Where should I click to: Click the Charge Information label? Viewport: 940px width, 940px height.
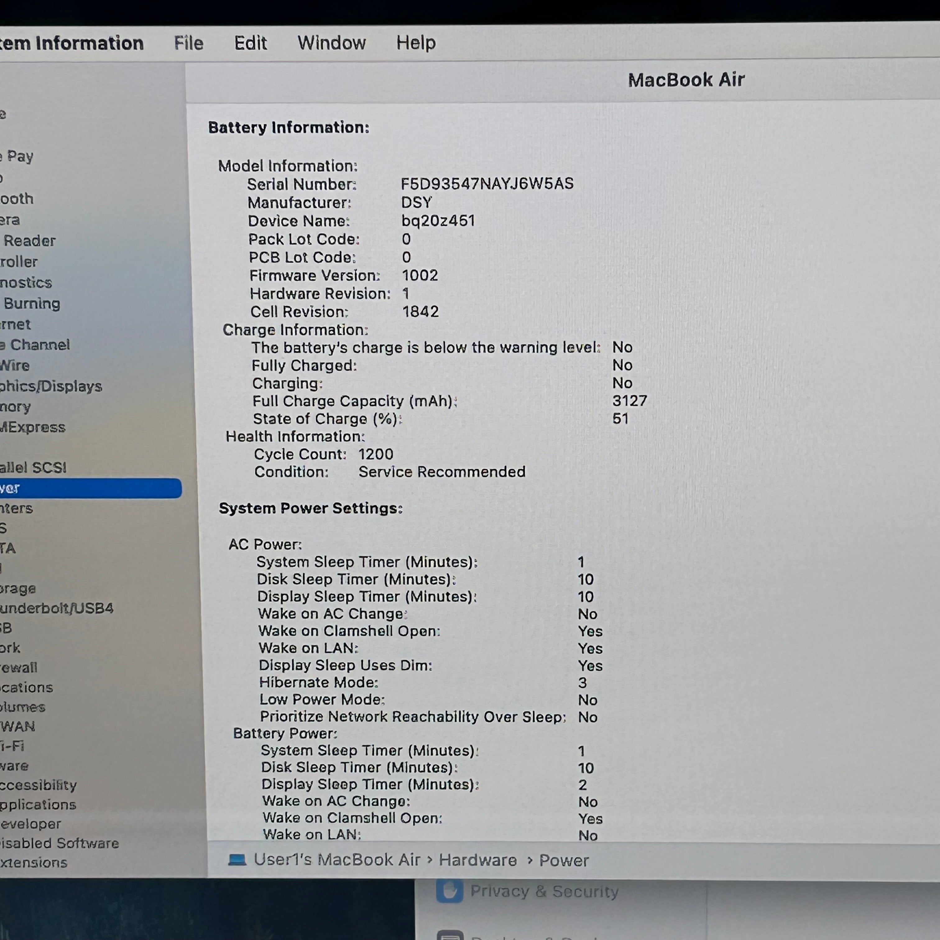pyautogui.click(x=295, y=330)
